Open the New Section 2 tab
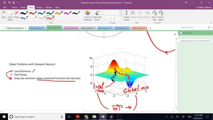Viewport: 213px width, 120px height. point(88,28)
